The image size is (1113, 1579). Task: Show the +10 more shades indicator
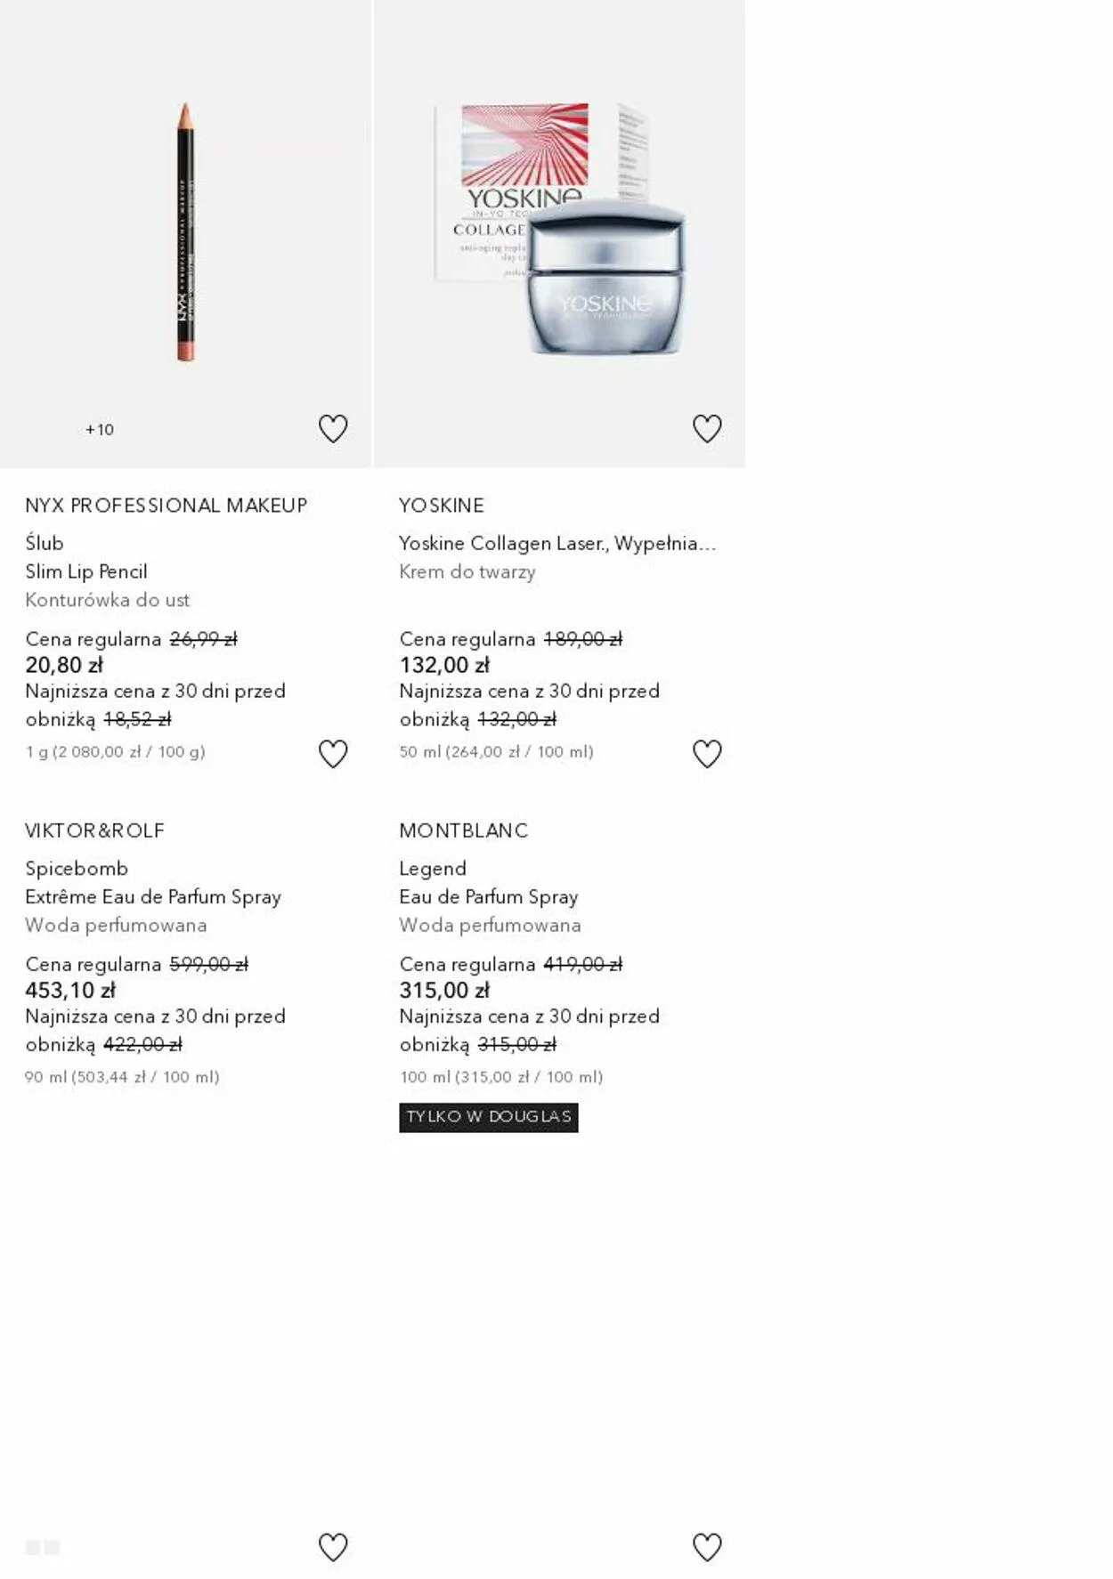100,430
